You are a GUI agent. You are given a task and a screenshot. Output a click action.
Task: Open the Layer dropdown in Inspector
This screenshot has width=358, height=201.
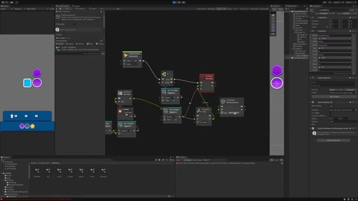tap(350, 13)
